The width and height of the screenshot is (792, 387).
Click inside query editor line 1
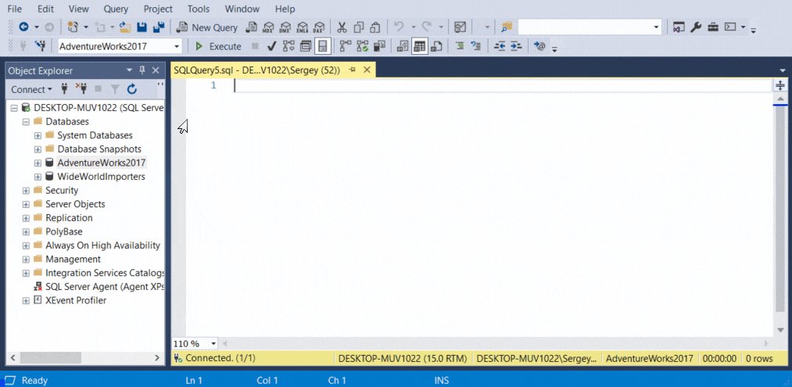[x=503, y=86]
